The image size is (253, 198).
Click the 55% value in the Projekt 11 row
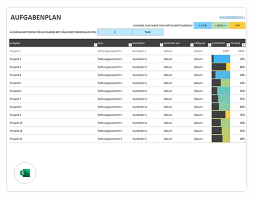coord(242,131)
